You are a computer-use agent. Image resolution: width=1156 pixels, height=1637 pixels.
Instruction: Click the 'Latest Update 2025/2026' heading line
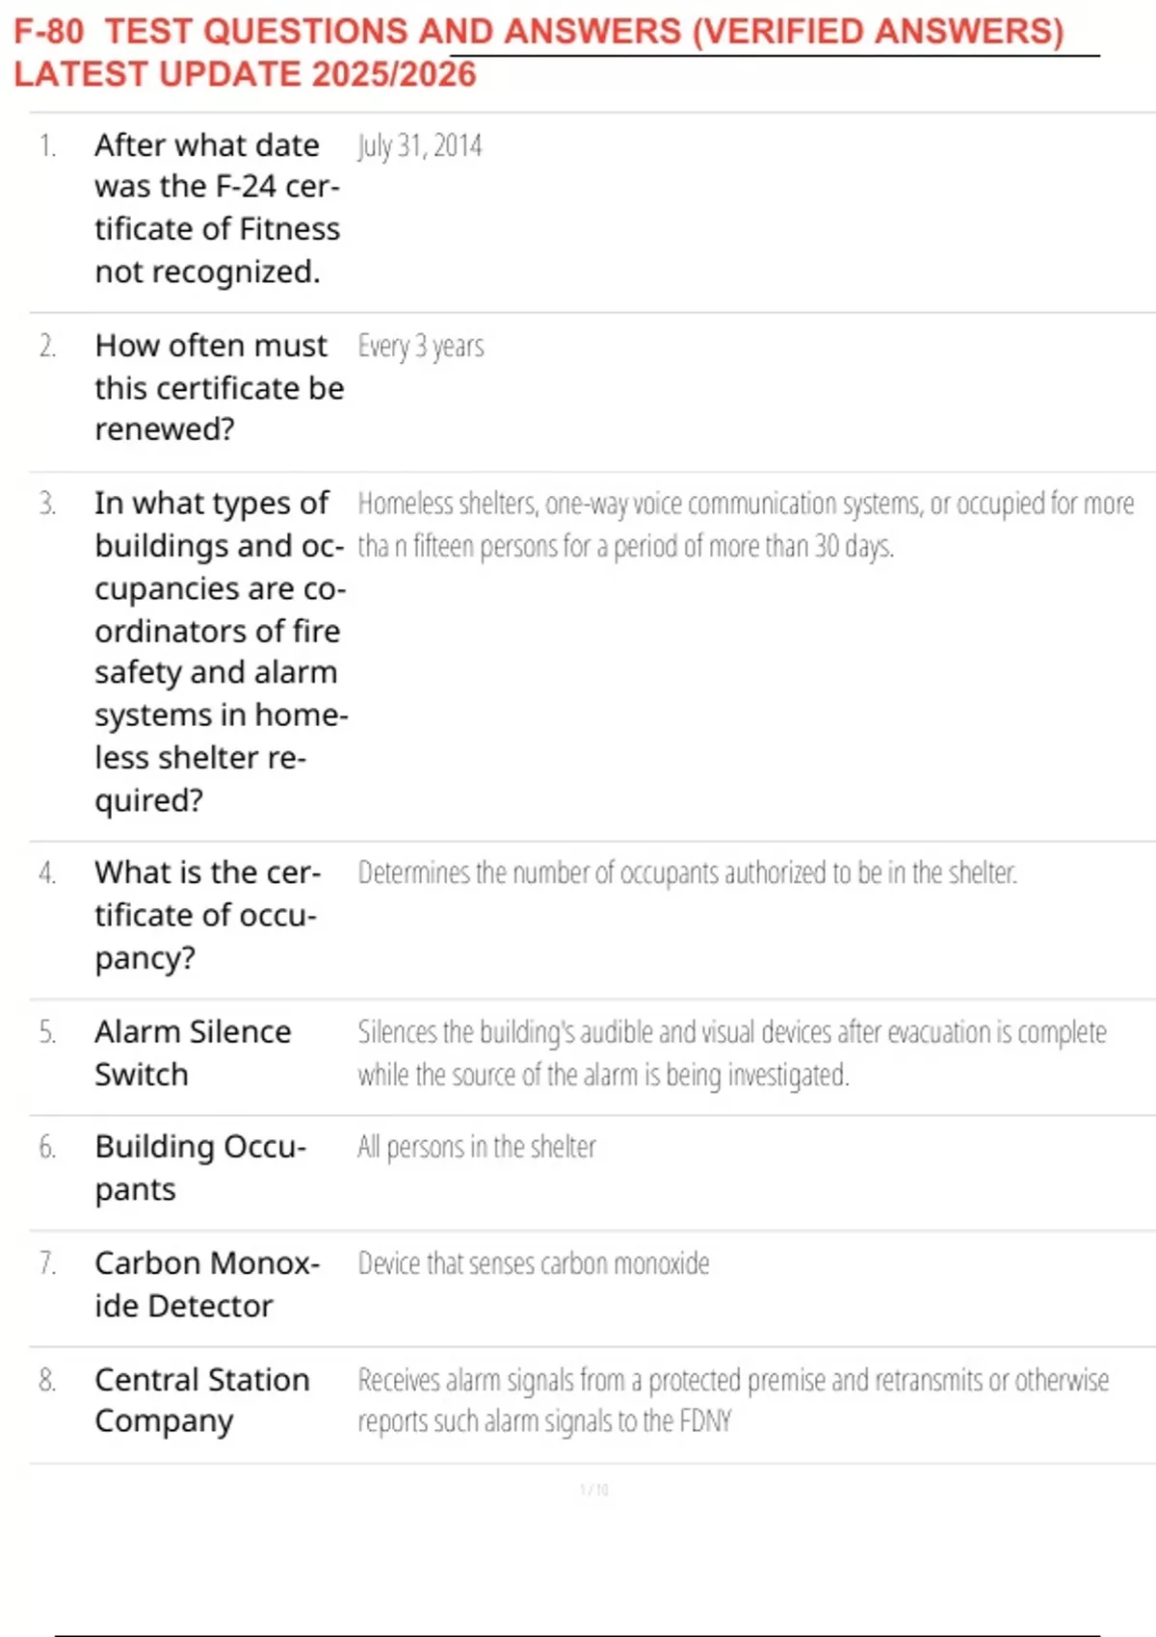click(x=245, y=74)
